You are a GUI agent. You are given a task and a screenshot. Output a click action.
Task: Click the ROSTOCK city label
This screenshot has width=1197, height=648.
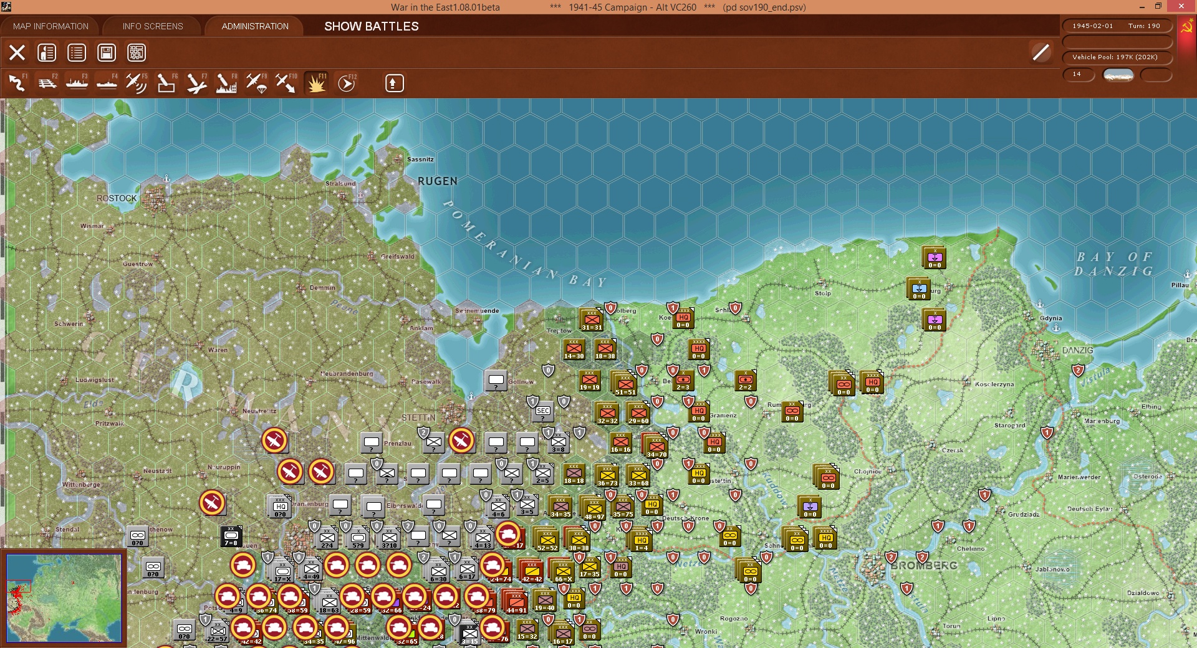pyautogui.click(x=117, y=198)
